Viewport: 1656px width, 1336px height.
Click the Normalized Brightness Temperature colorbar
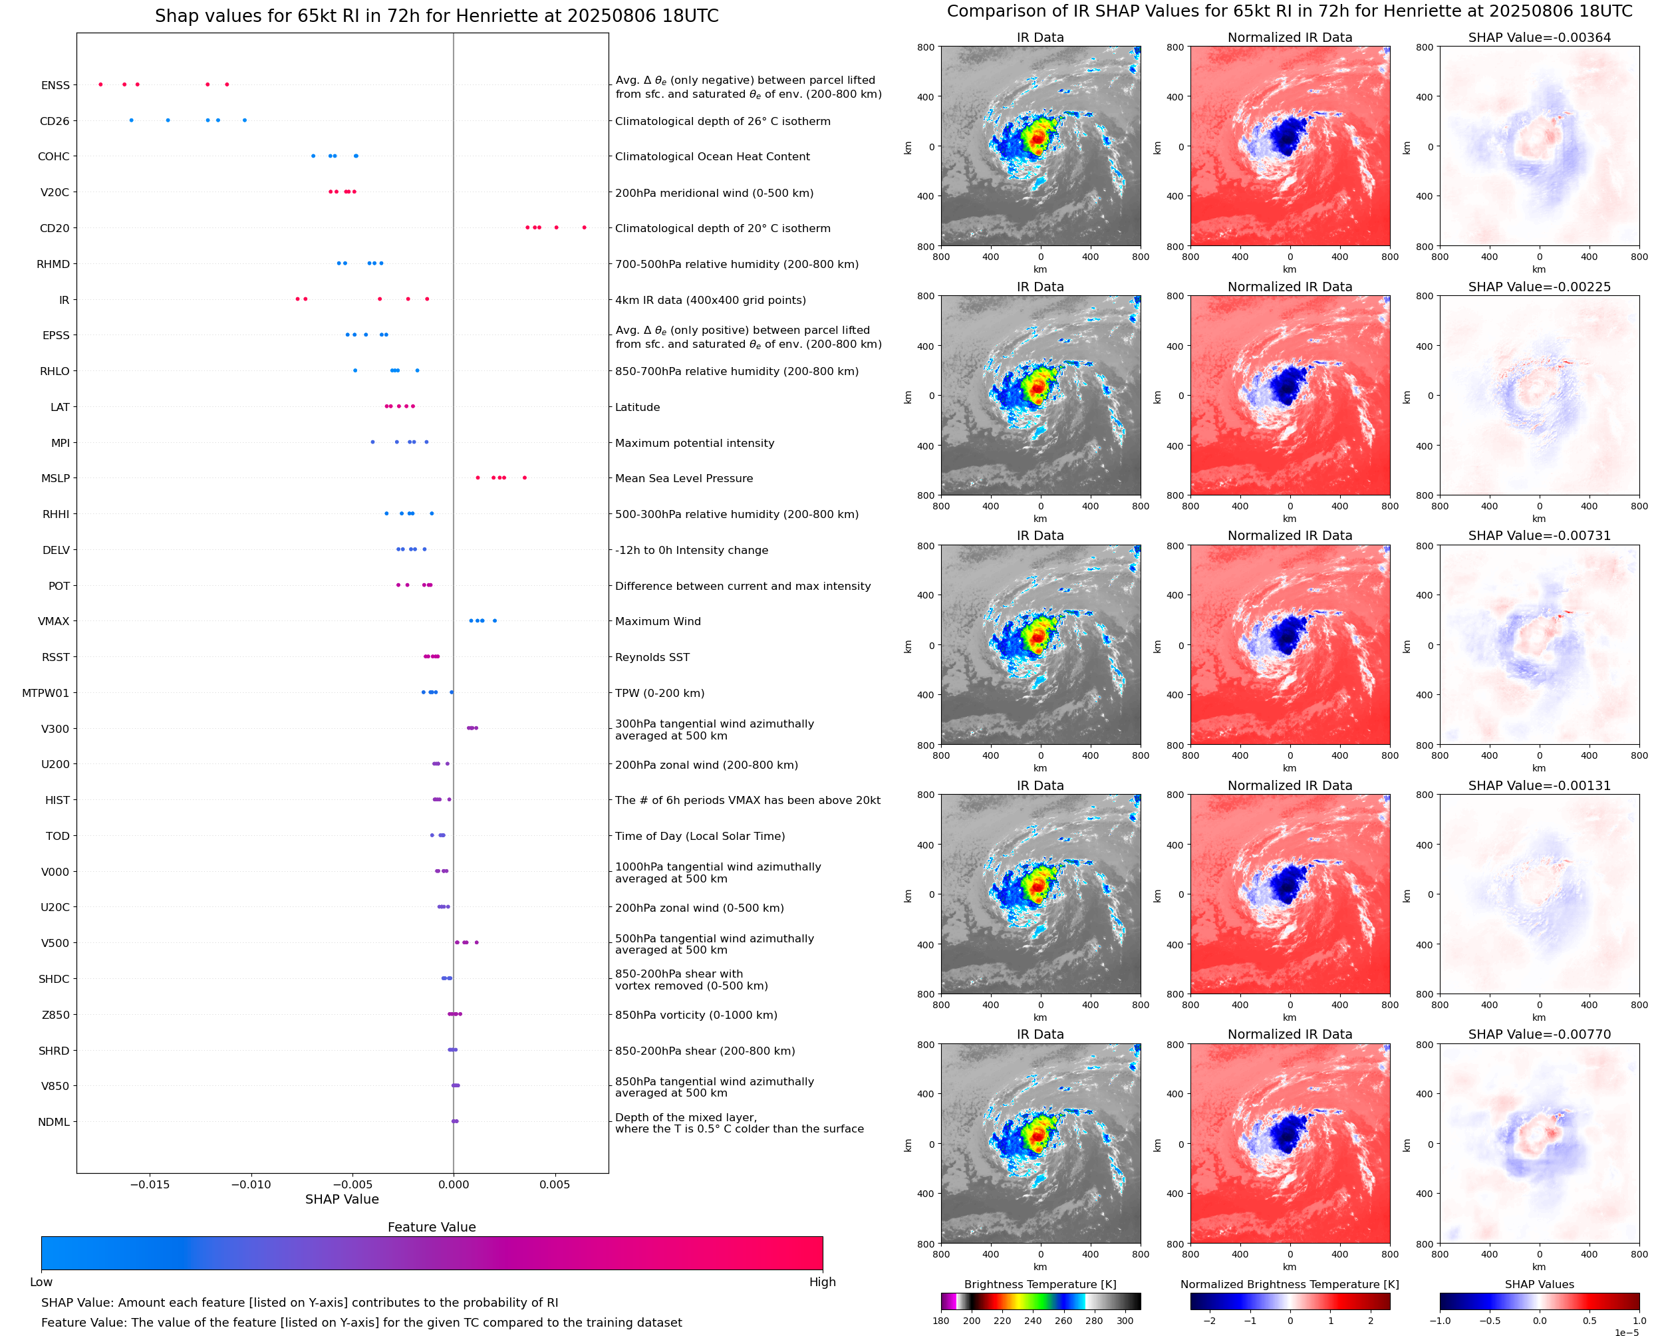pos(1290,1301)
